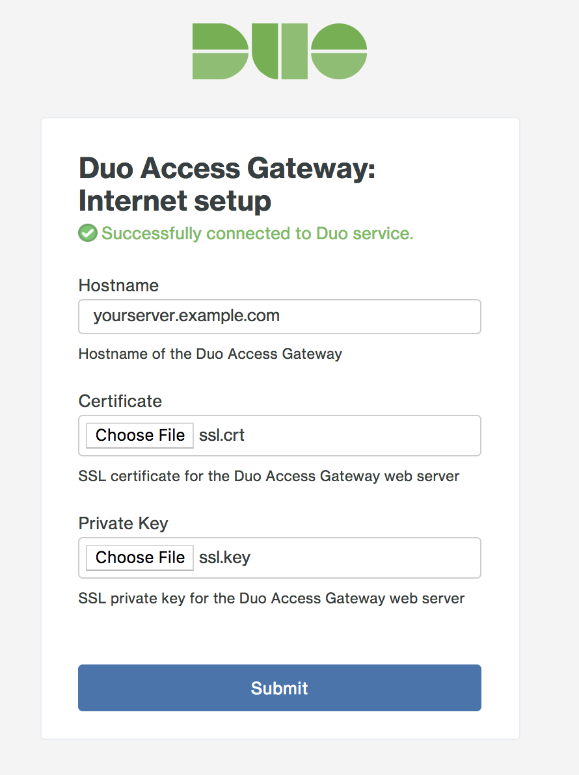The width and height of the screenshot is (579, 775).
Task: Click the Choose File button under Certificate
Action: click(139, 435)
